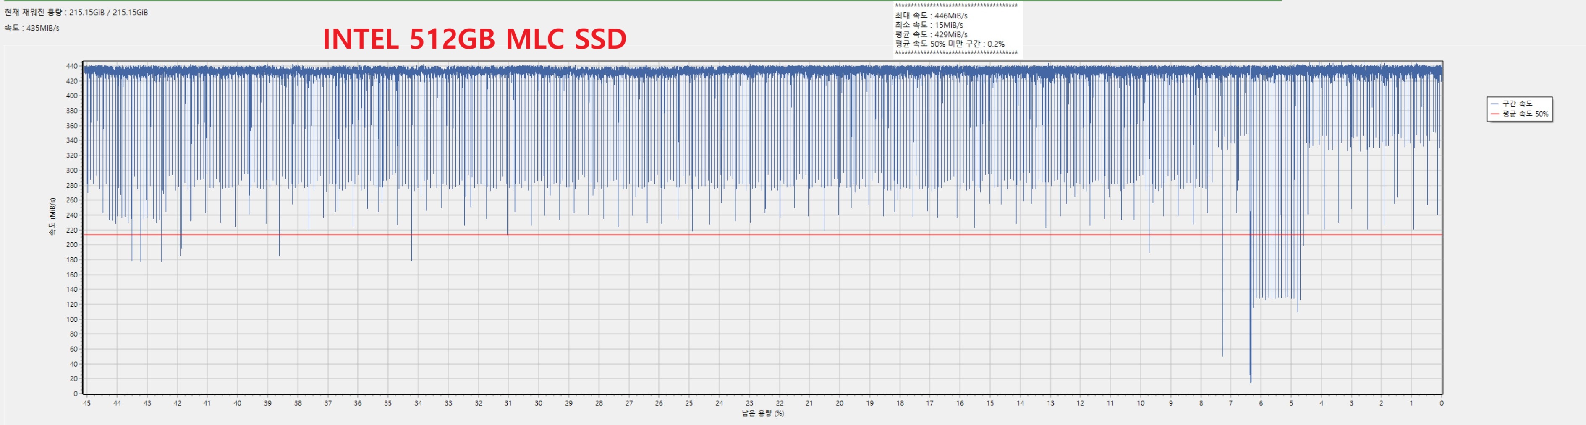Select the max speed 446MiB/s line
The height and width of the screenshot is (425, 1586).
pyautogui.click(x=931, y=16)
